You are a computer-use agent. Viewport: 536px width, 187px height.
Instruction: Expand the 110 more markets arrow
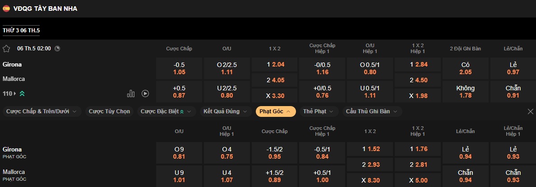pos(14,93)
